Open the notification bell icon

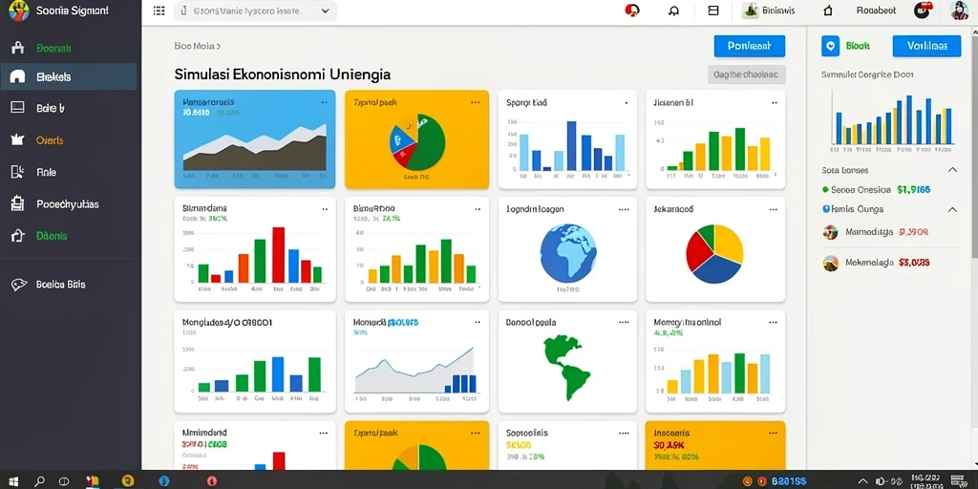673,11
